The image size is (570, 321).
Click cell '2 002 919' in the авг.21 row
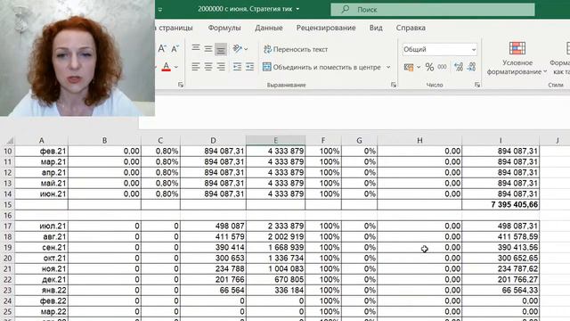275,236
